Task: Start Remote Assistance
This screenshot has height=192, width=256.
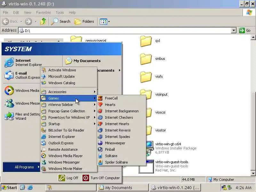Action: tap(68, 149)
